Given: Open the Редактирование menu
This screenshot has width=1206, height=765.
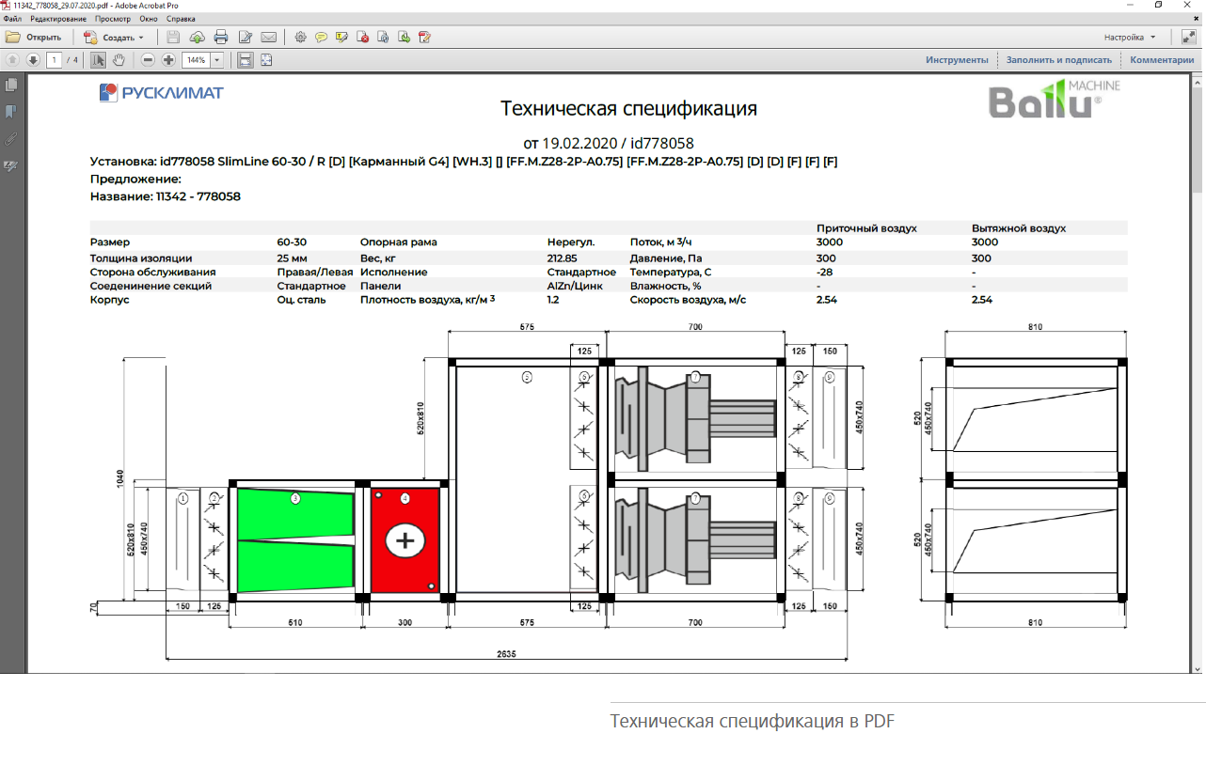Looking at the screenshot, I should click(x=58, y=19).
